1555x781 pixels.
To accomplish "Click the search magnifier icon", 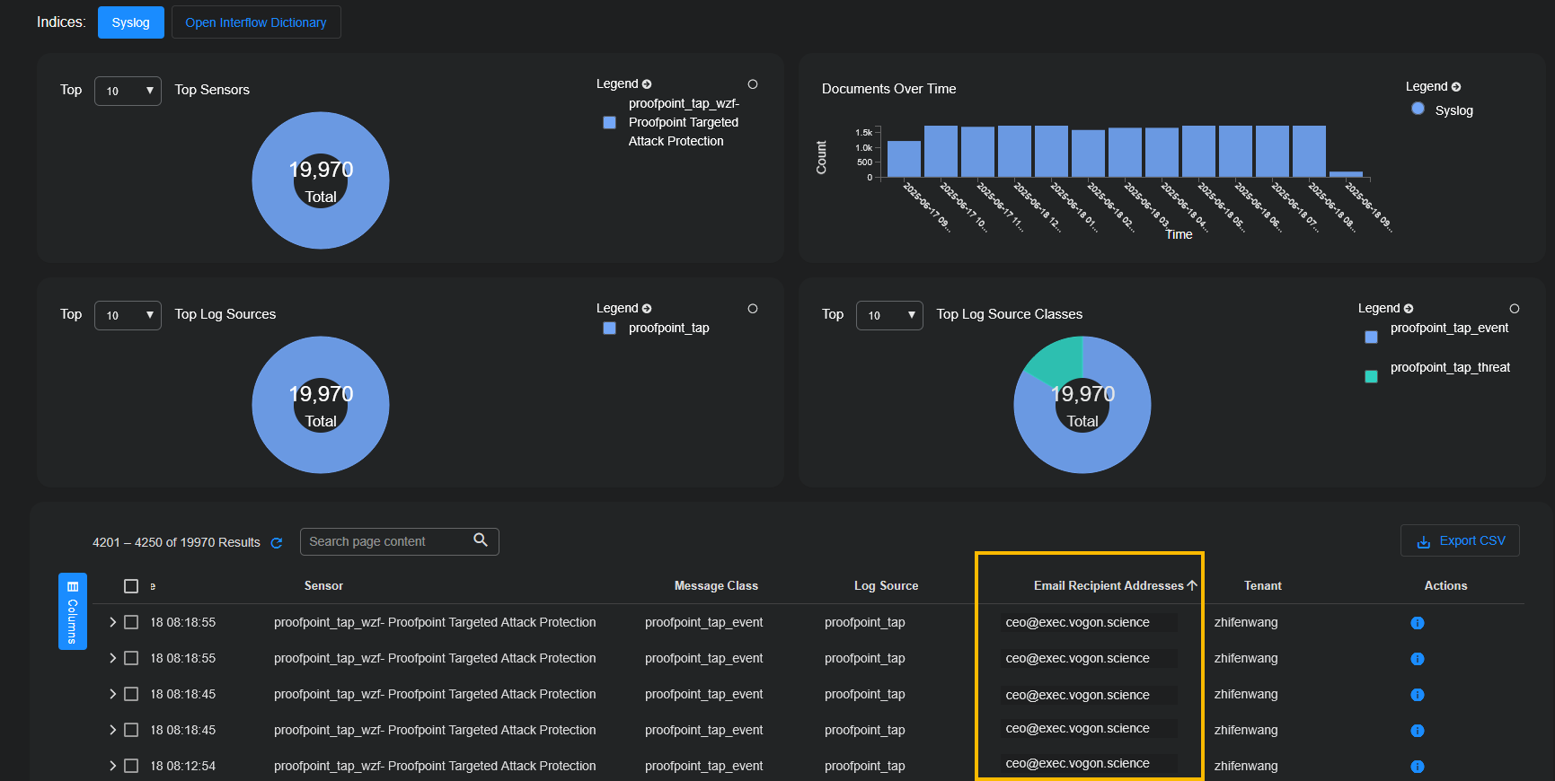I will point(481,540).
